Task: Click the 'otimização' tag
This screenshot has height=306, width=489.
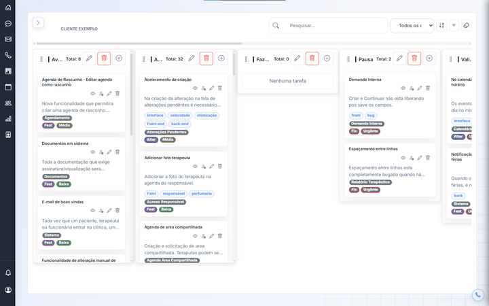Action: click(206, 116)
